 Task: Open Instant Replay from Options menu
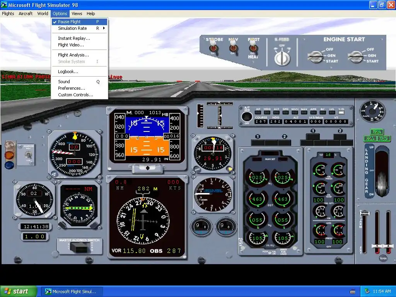[x=80, y=38]
